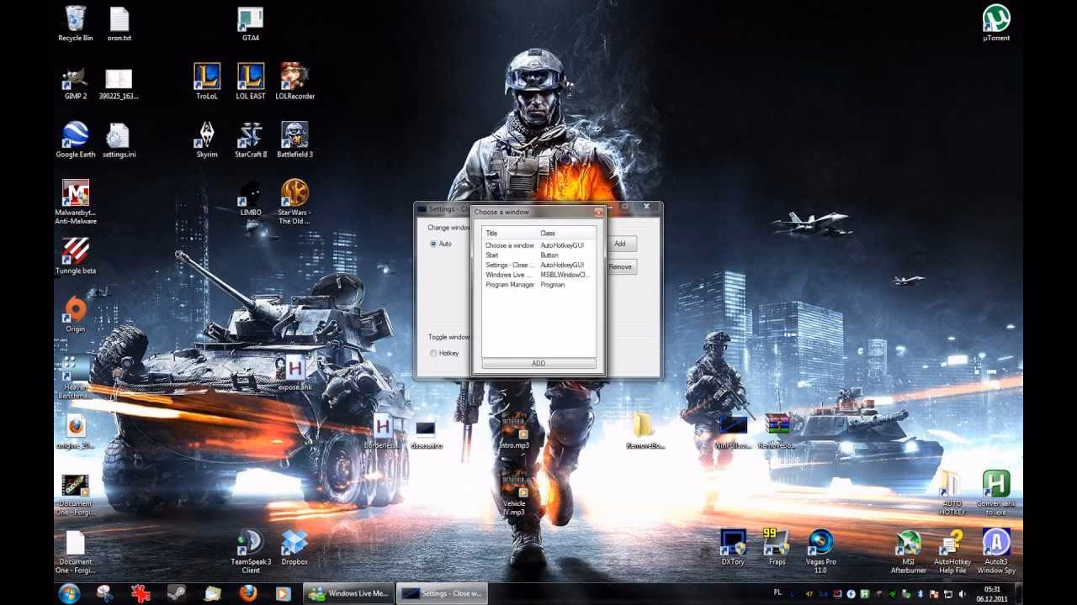Launch the Google Earth shortcut
The height and width of the screenshot is (605, 1077).
76,139
